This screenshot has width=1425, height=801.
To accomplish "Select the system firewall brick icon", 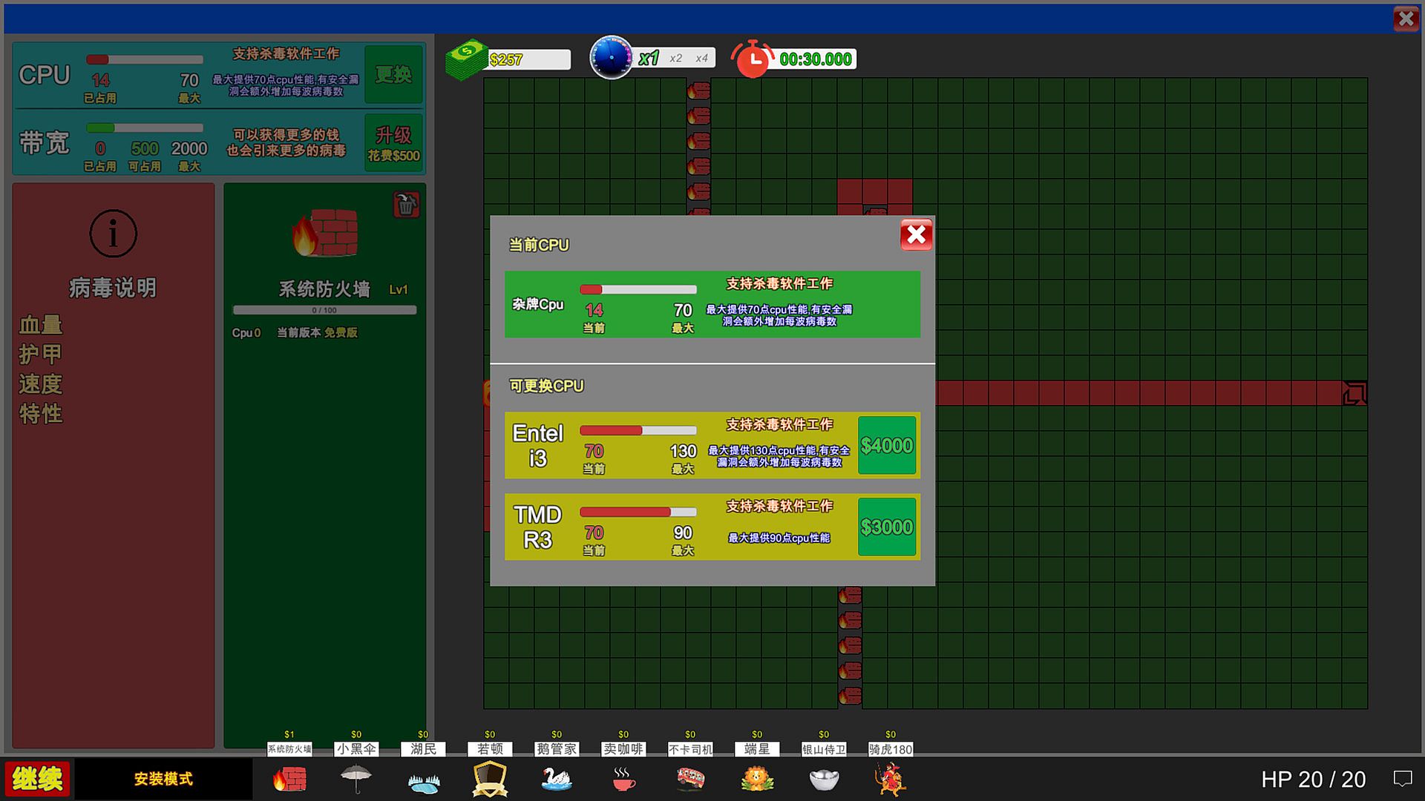I will pyautogui.click(x=289, y=779).
